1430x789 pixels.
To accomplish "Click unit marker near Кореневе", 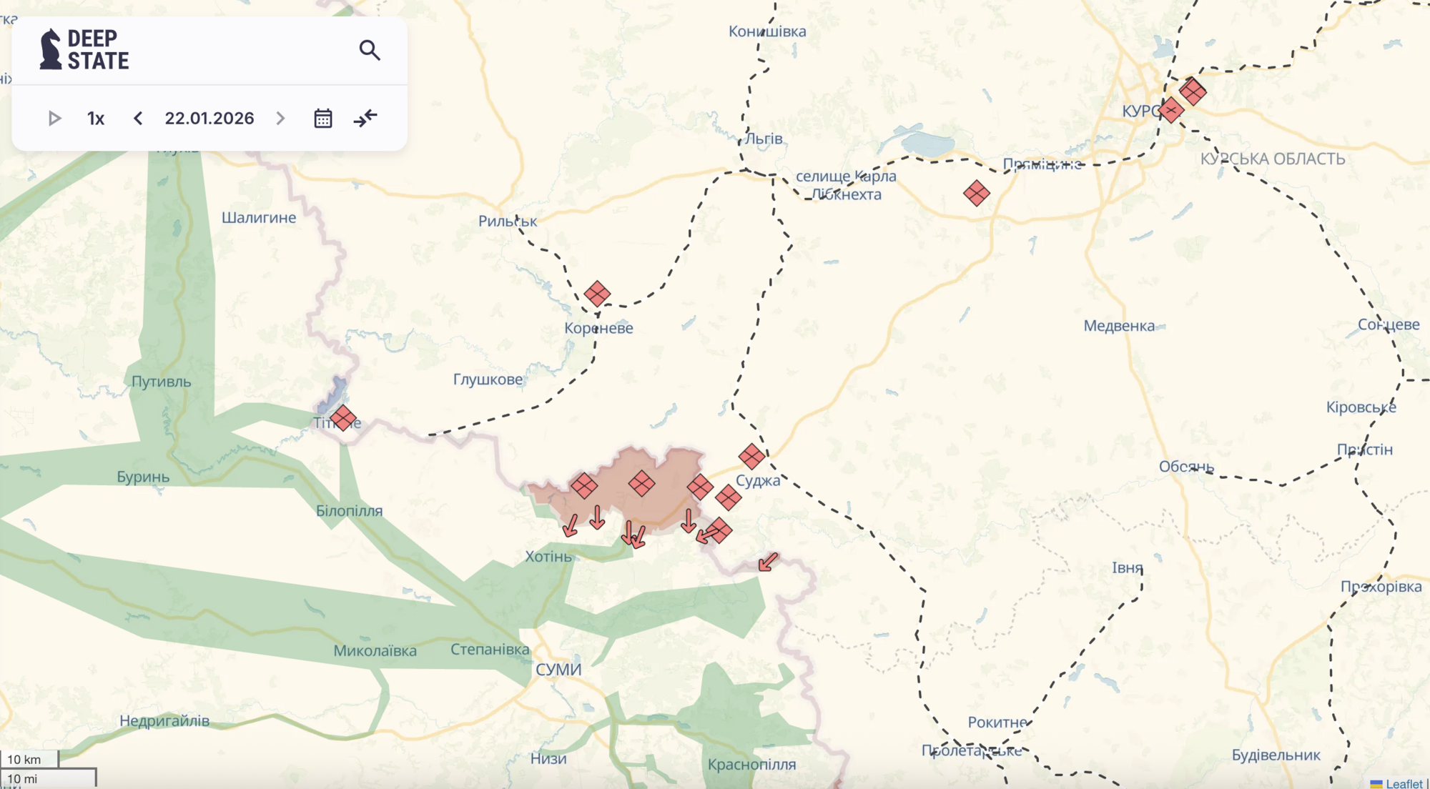I will (597, 294).
